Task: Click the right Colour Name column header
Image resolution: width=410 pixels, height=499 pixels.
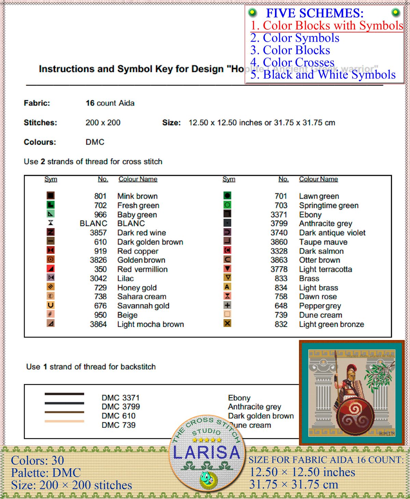Action: coord(318,179)
